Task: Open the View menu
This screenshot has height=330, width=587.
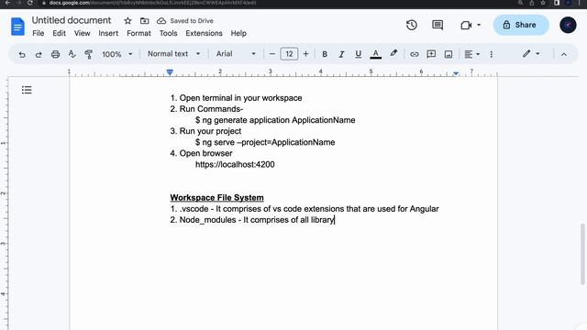Action: click(82, 33)
